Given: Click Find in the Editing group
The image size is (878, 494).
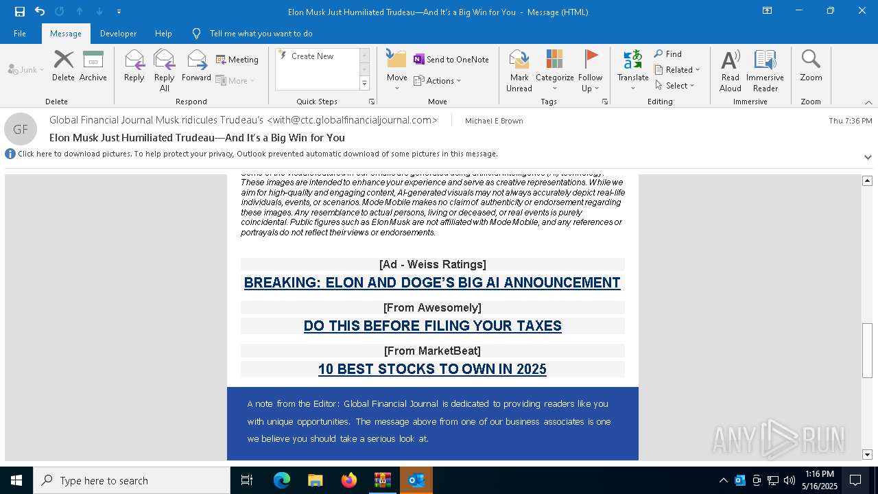Looking at the screenshot, I should (x=668, y=54).
